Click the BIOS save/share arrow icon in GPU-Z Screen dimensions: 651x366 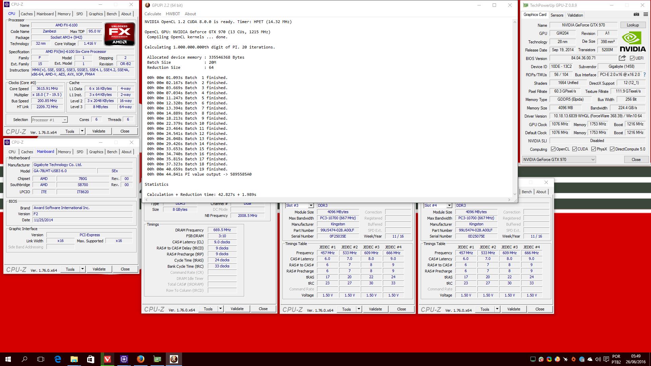point(622,58)
